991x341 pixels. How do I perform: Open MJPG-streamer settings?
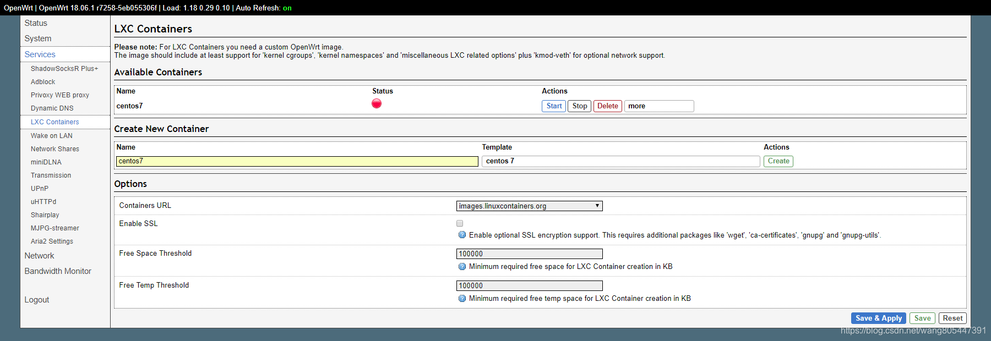pyautogui.click(x=55, y=228)
